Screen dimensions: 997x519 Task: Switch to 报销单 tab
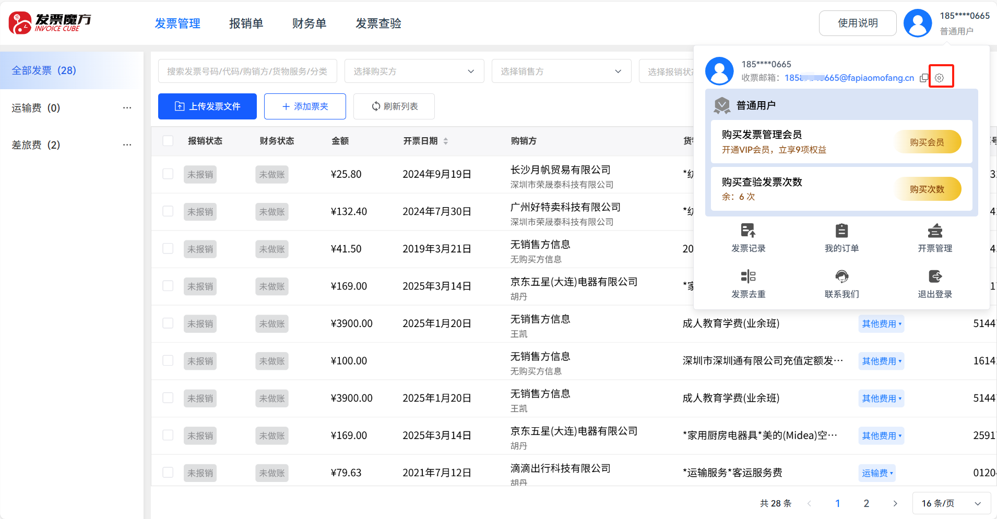(246, 23)
